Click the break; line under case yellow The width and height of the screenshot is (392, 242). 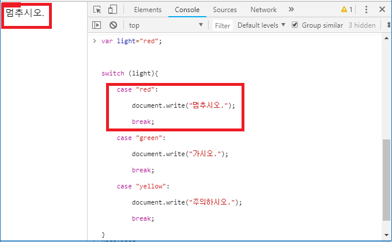point(143,218)
